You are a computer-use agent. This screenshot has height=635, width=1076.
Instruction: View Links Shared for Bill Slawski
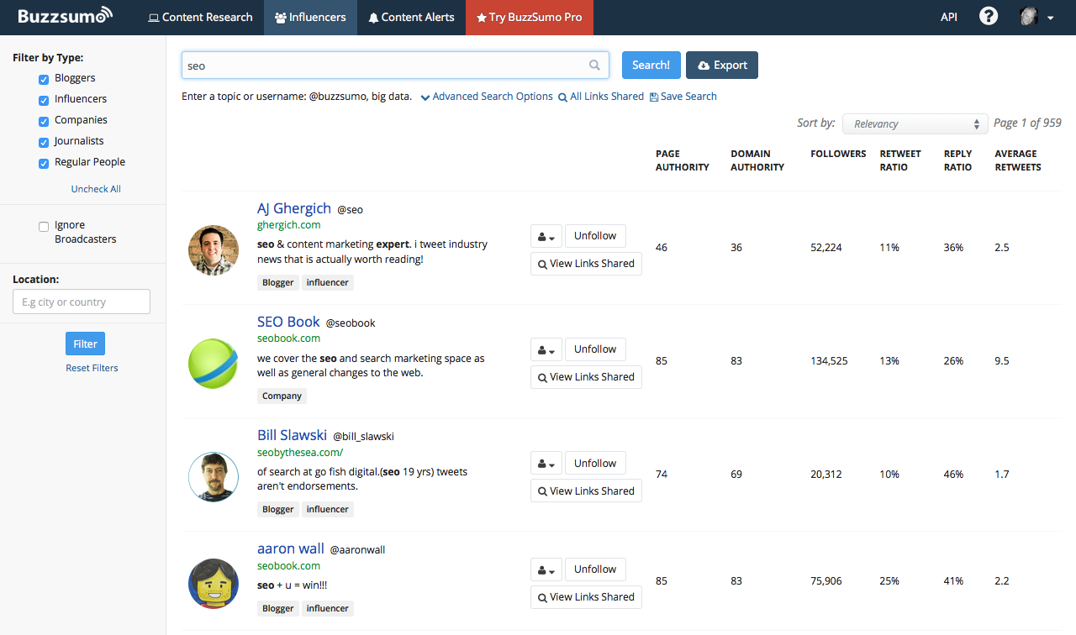(586, 491)
